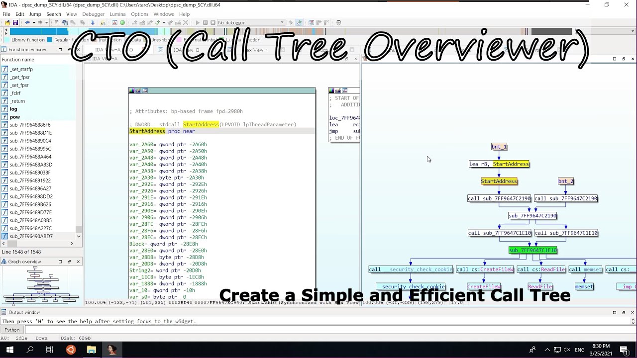Image resolution: width=637 pixels, height=358 pixels.
Task: Click Functions list horizontal scrollbar right arrow
Action: tap(72, 243)
